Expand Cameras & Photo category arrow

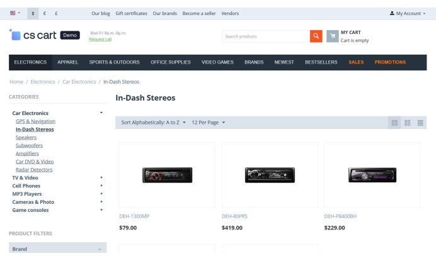point(101,202)
